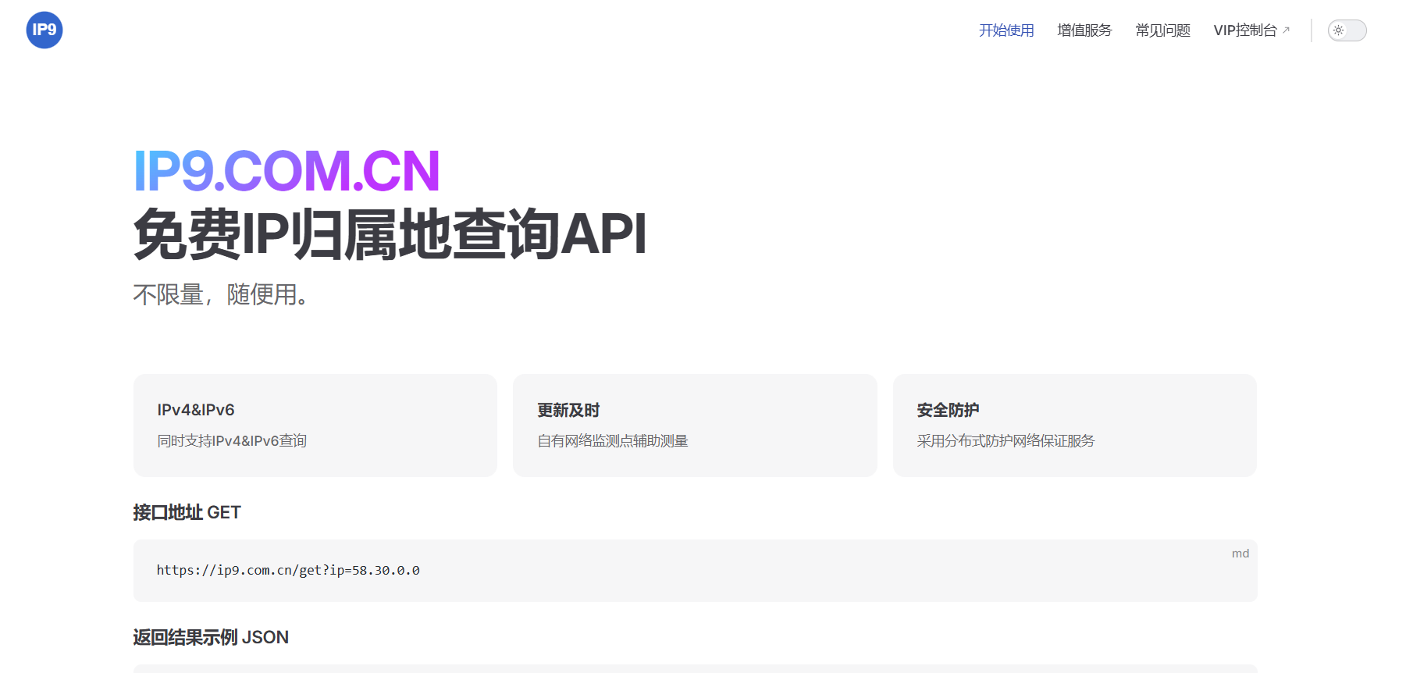Screen dimensions: 1413x673
Task: Click the 接口地址 GET heading
Action: pyautogui.click(x=187, y=512)
